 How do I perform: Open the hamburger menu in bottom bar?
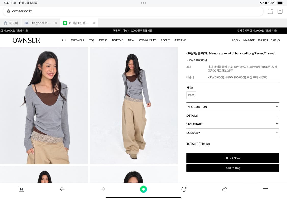(x=265, y=189)
